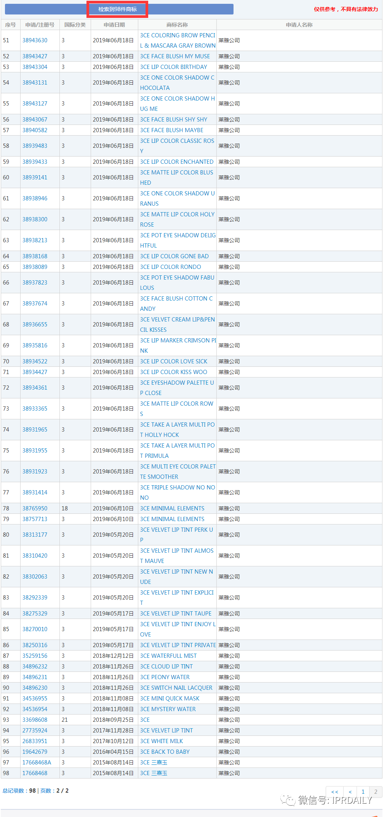Open trademark 3CE FACE BLUSH MY MUSE
Screen dimensions: 384x817
click(x=175, y=56)
